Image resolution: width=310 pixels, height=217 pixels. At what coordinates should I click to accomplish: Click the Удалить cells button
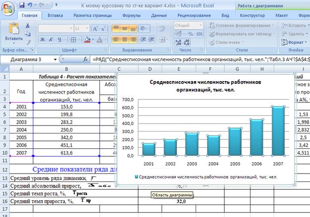[295, 34]
